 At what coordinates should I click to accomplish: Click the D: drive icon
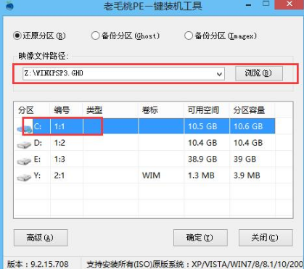point(24,144)
